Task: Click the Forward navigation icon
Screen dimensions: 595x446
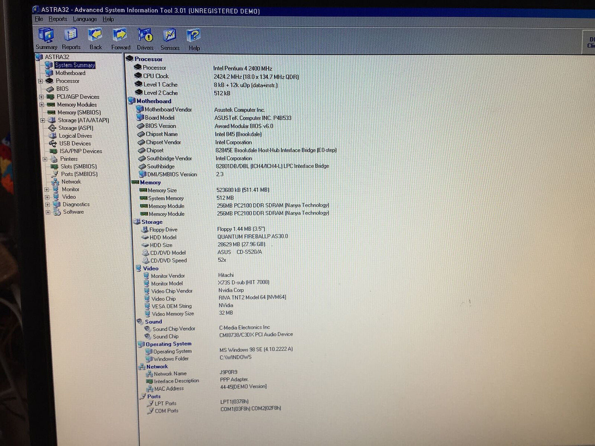Action: [120, 36]
